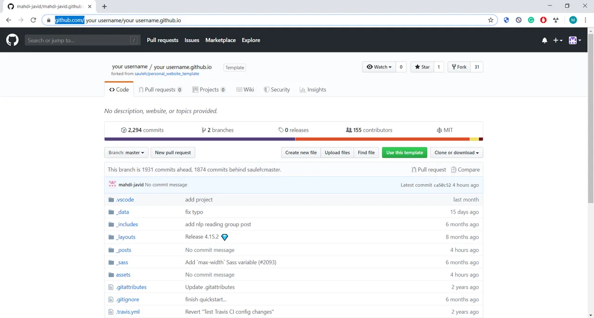The width and height of the screenshot is (594, 318).
Task: Focus the Search or jump to field
Action: click(82, 40)
